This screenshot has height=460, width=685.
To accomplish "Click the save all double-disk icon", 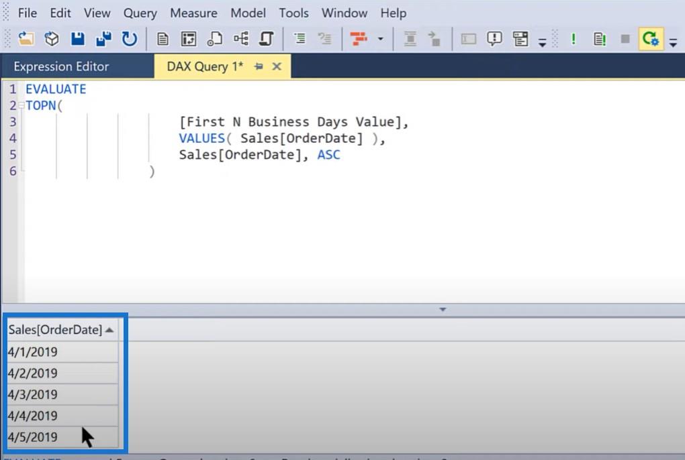I will (x=103, y=39).
